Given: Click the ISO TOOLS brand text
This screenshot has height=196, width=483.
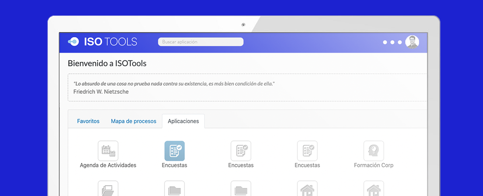Looking at the screenshot, I should 110,42.
